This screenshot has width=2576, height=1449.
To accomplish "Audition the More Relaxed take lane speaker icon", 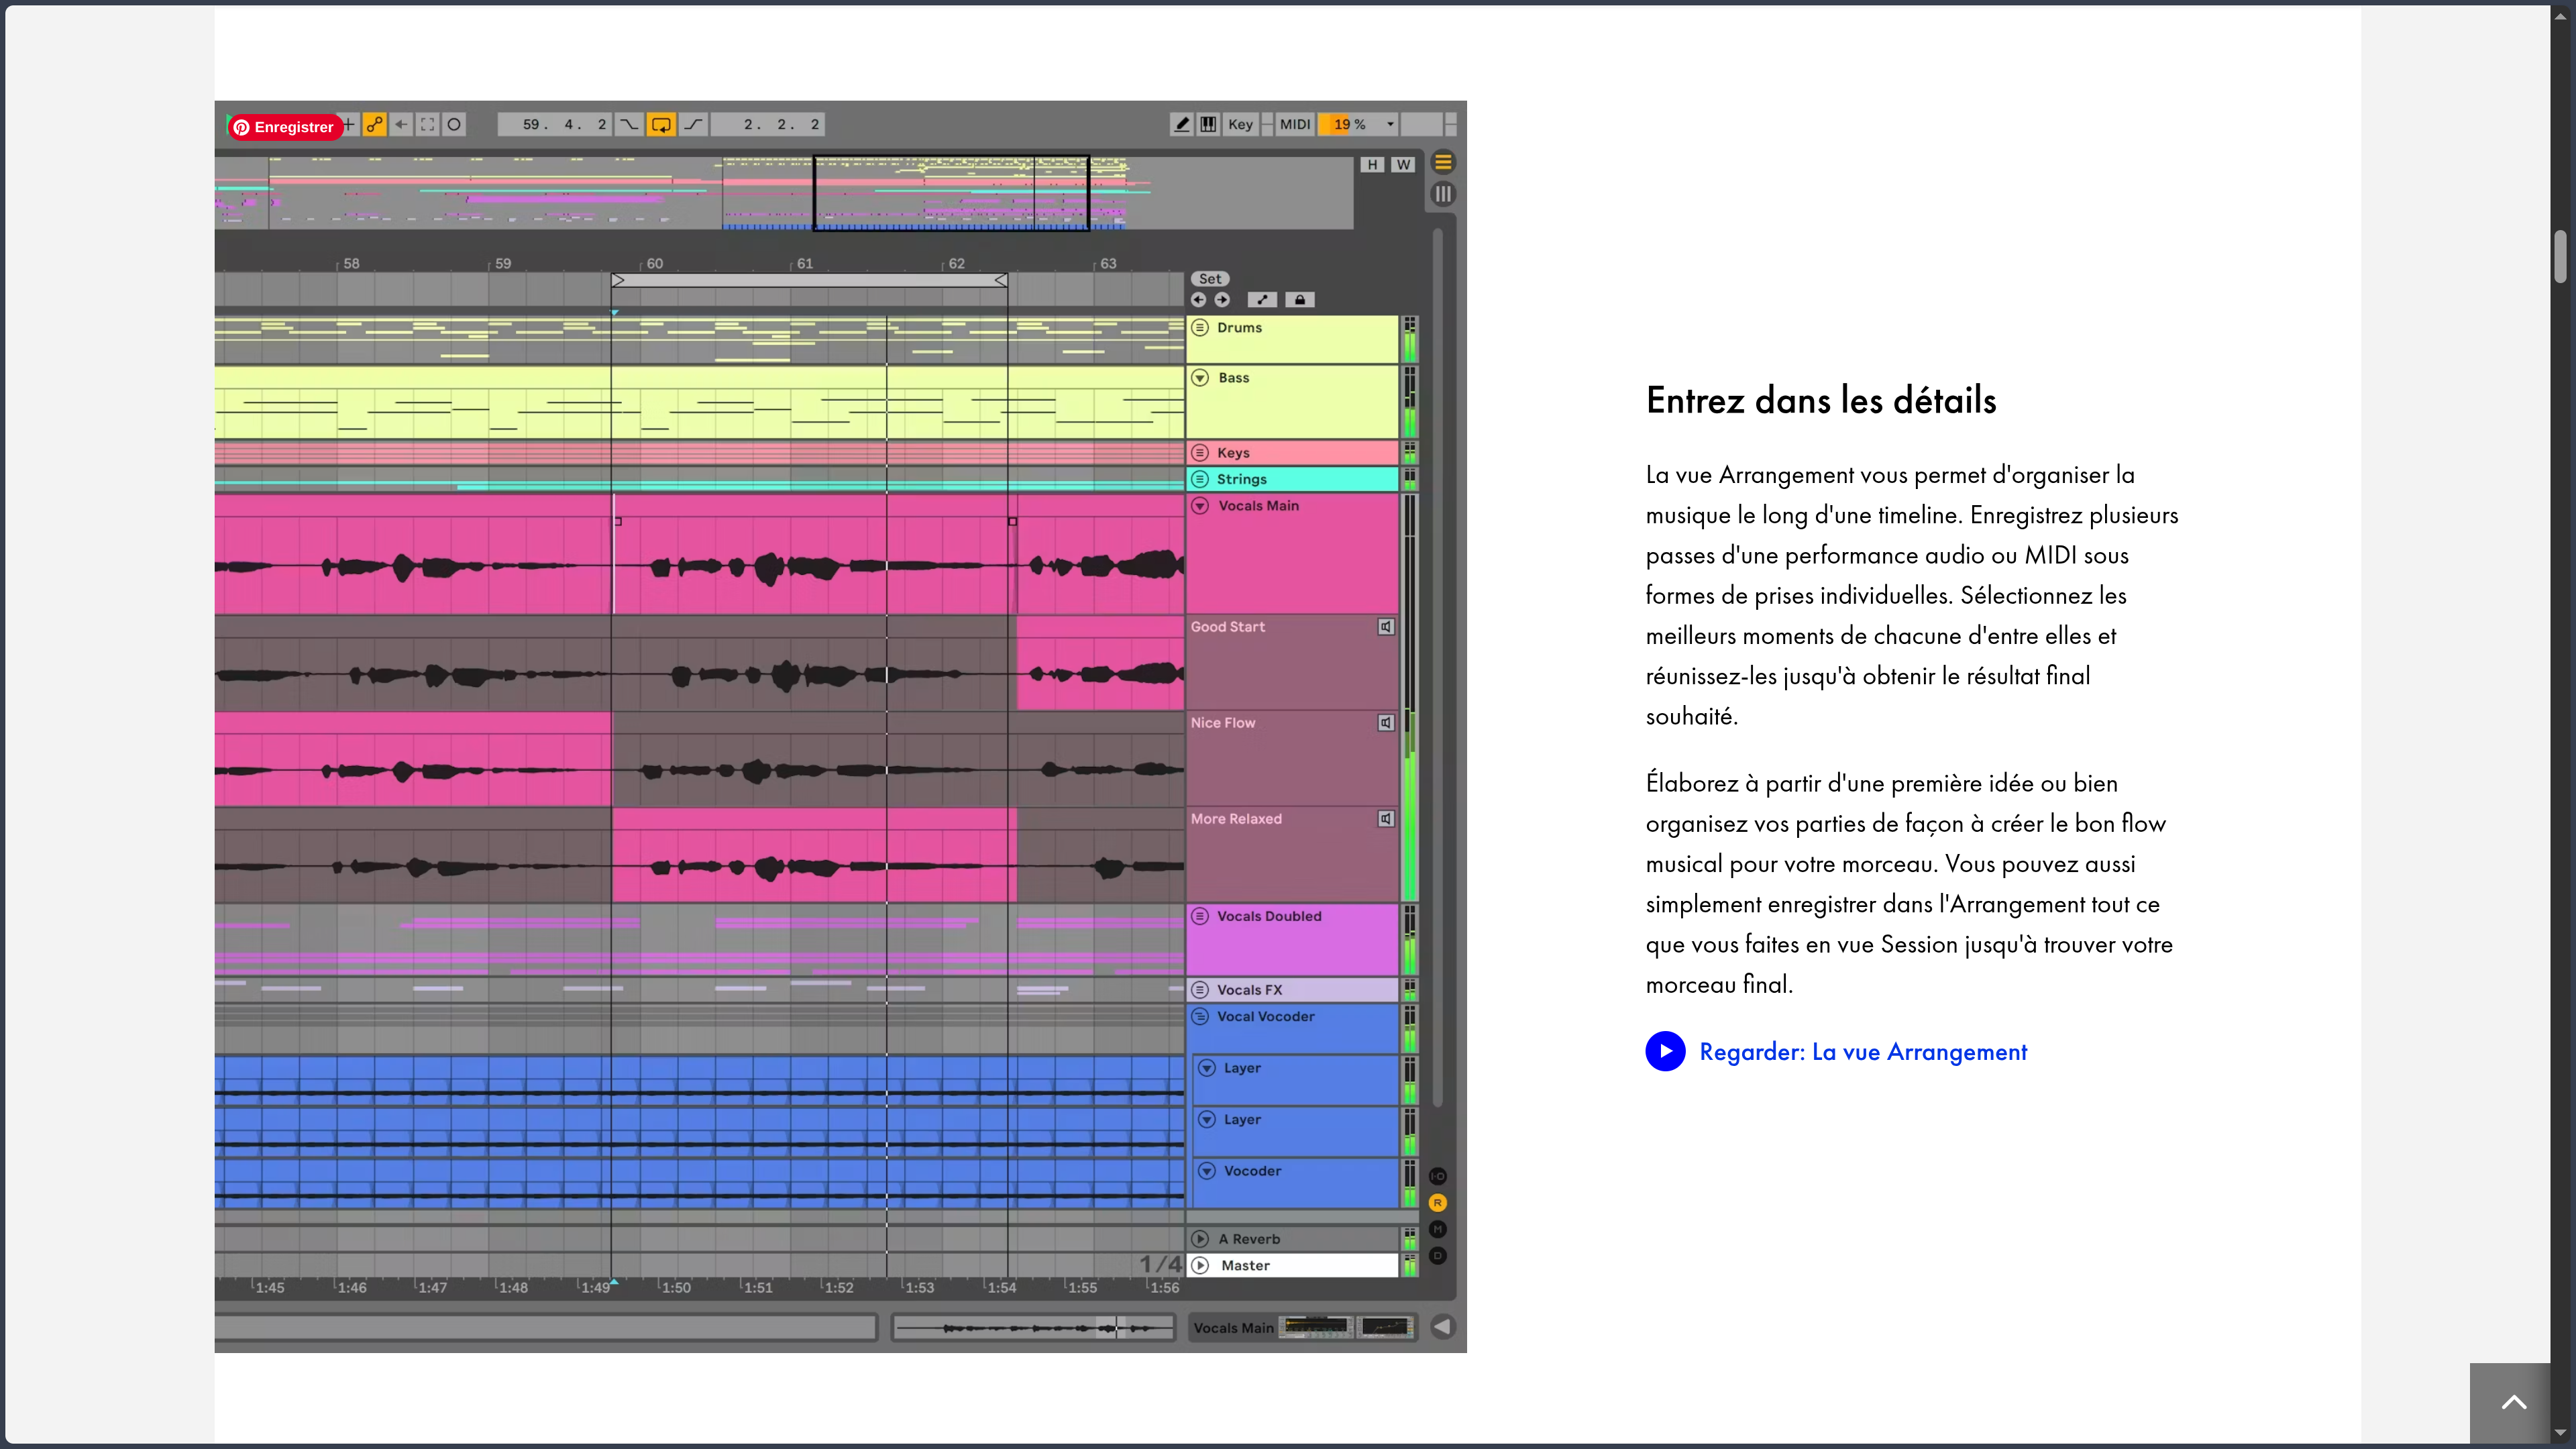I will [x=1386, y=819].
